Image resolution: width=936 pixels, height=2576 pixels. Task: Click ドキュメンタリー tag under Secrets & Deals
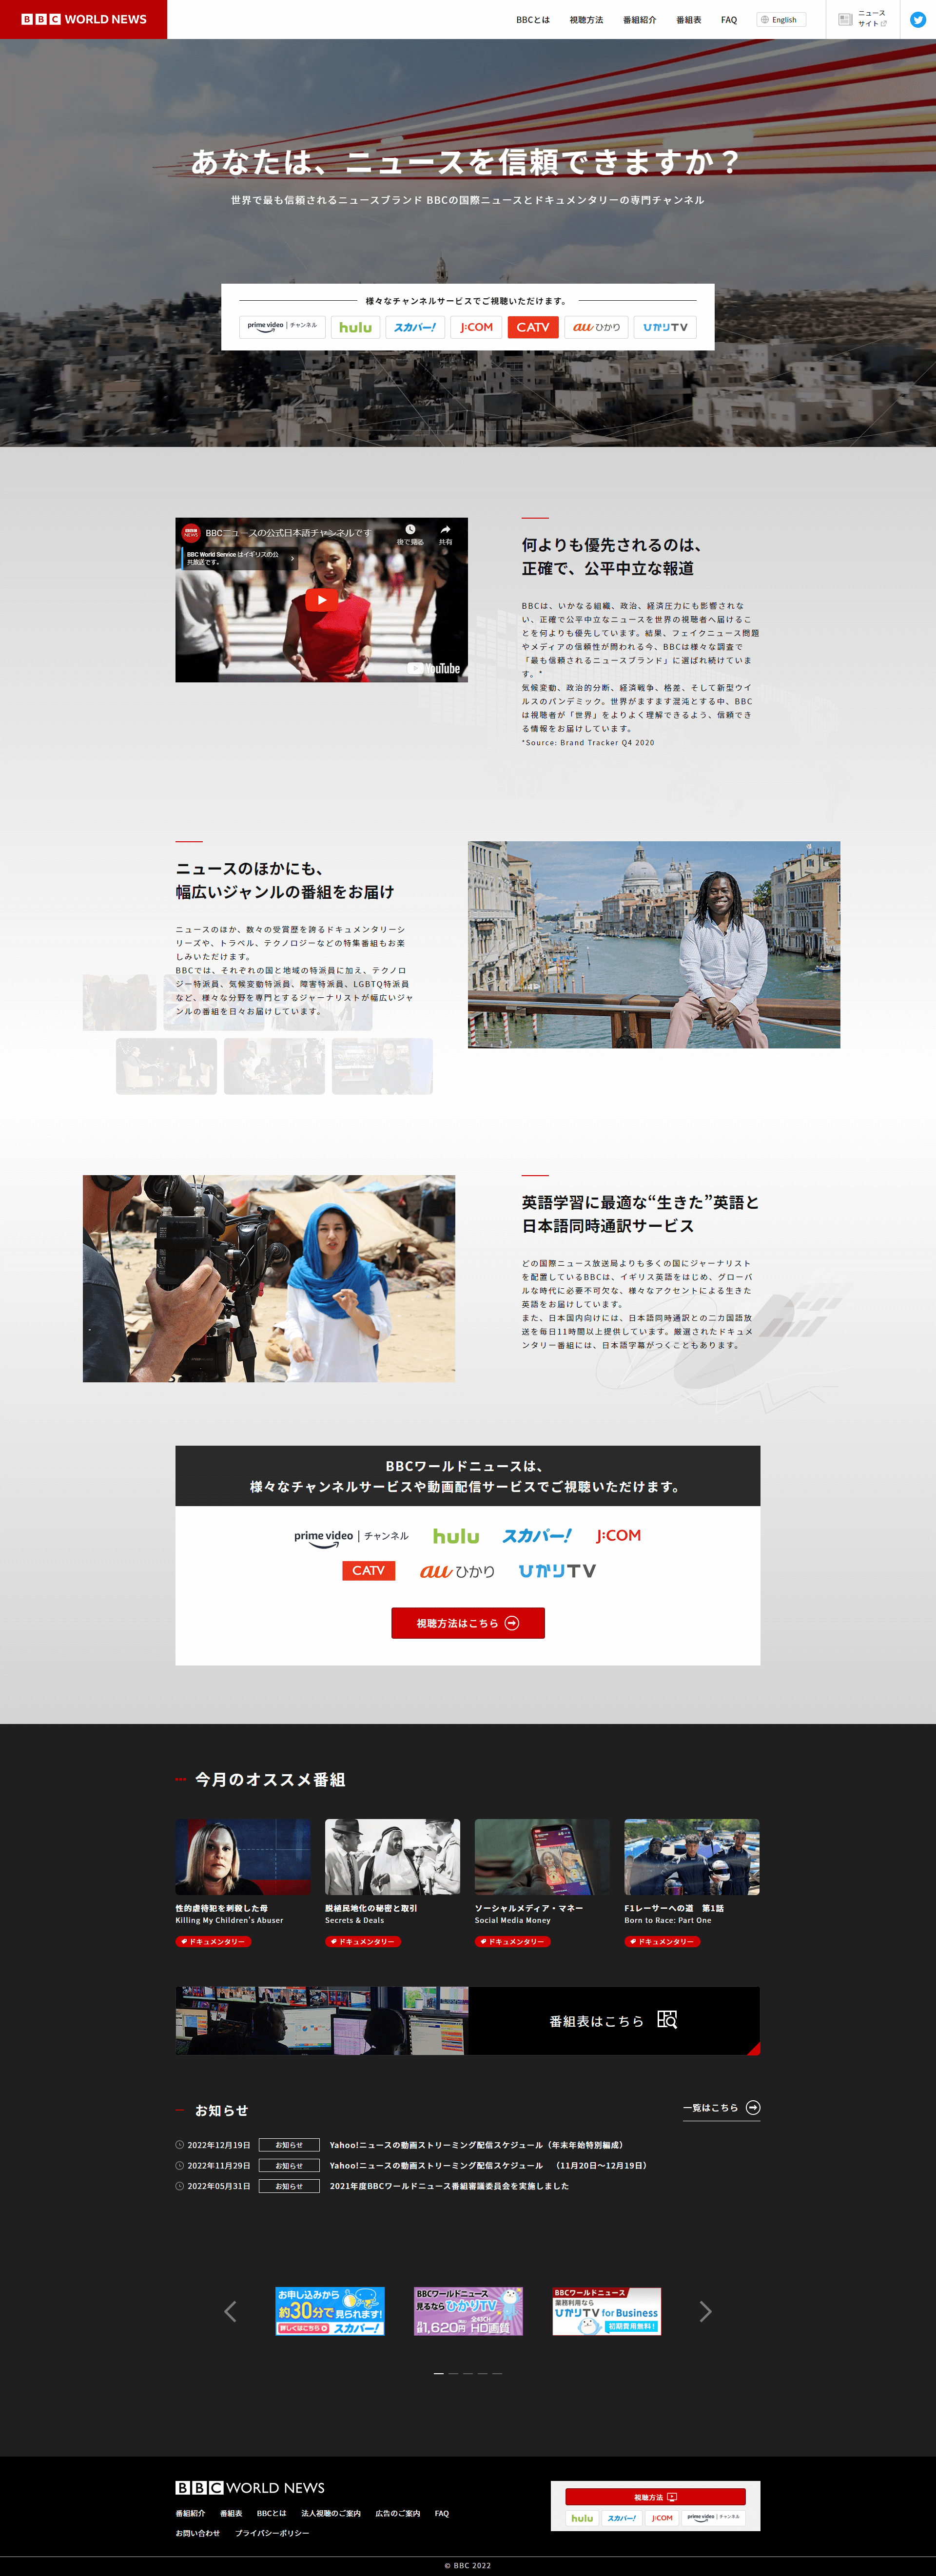tap(363, 1942)
